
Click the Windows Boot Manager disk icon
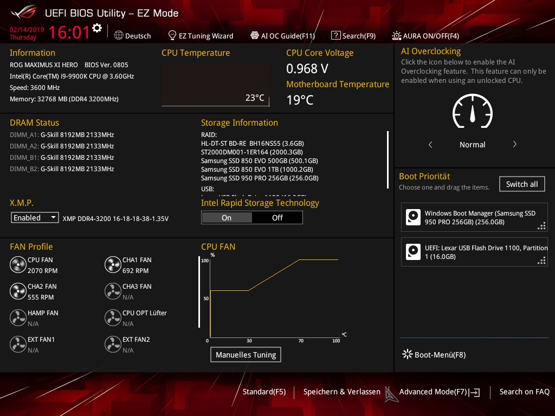coord(413,217)
